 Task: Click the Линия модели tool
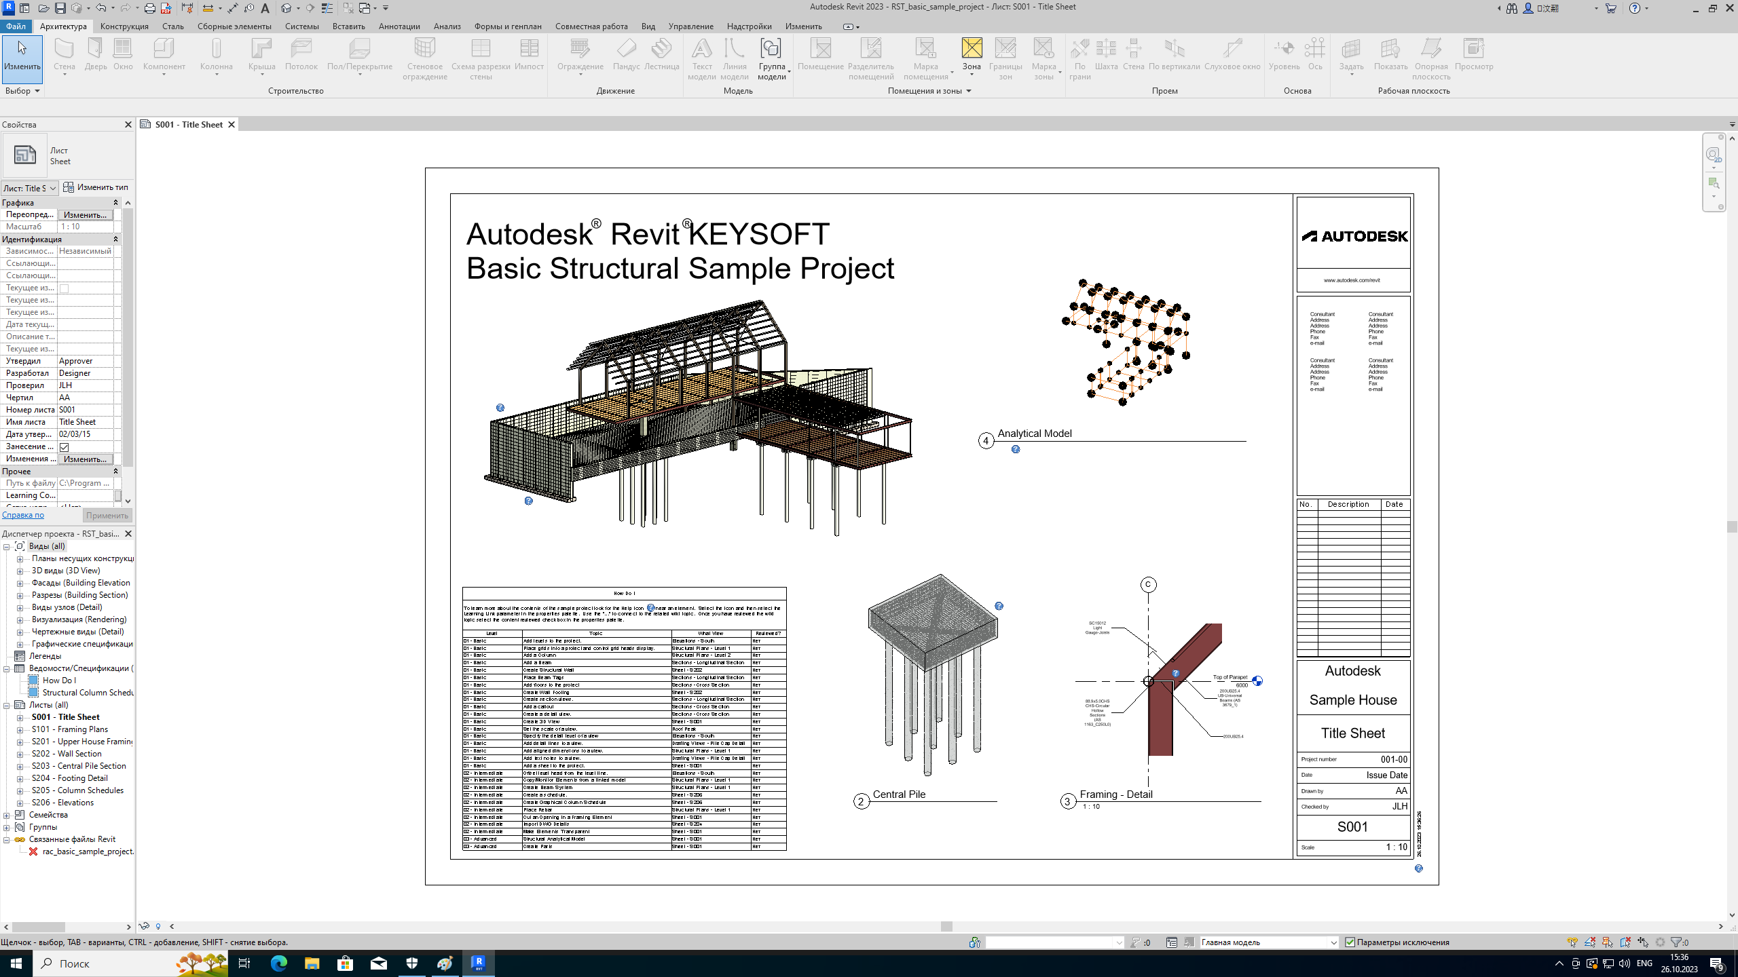[734, 59]
